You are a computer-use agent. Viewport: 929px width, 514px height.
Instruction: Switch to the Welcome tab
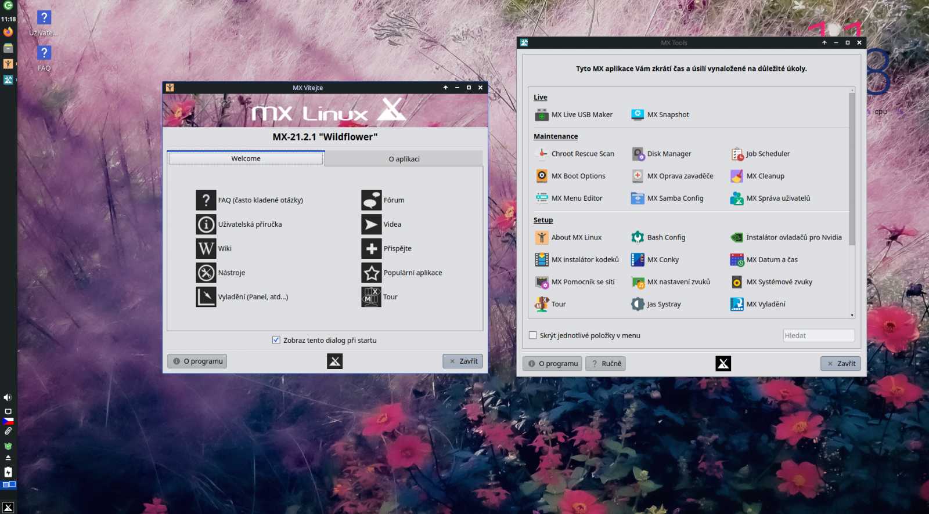click(x=246, y=158)
